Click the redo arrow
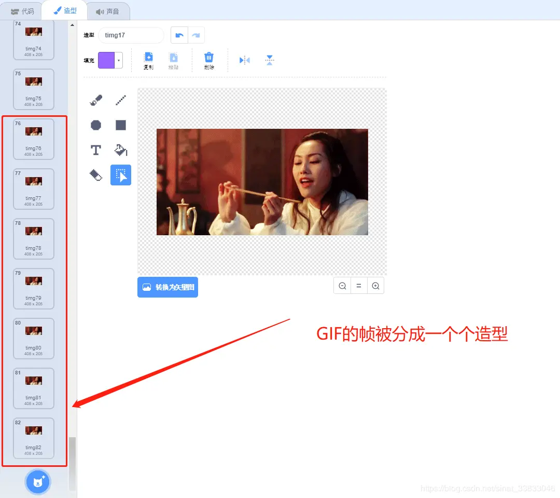Screen dimensions: 560x498 (x=196, y=35)
